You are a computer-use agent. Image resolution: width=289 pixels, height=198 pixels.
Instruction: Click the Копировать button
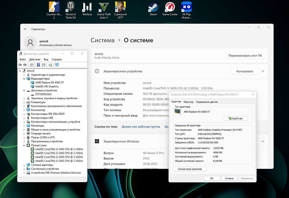point(245,71)
